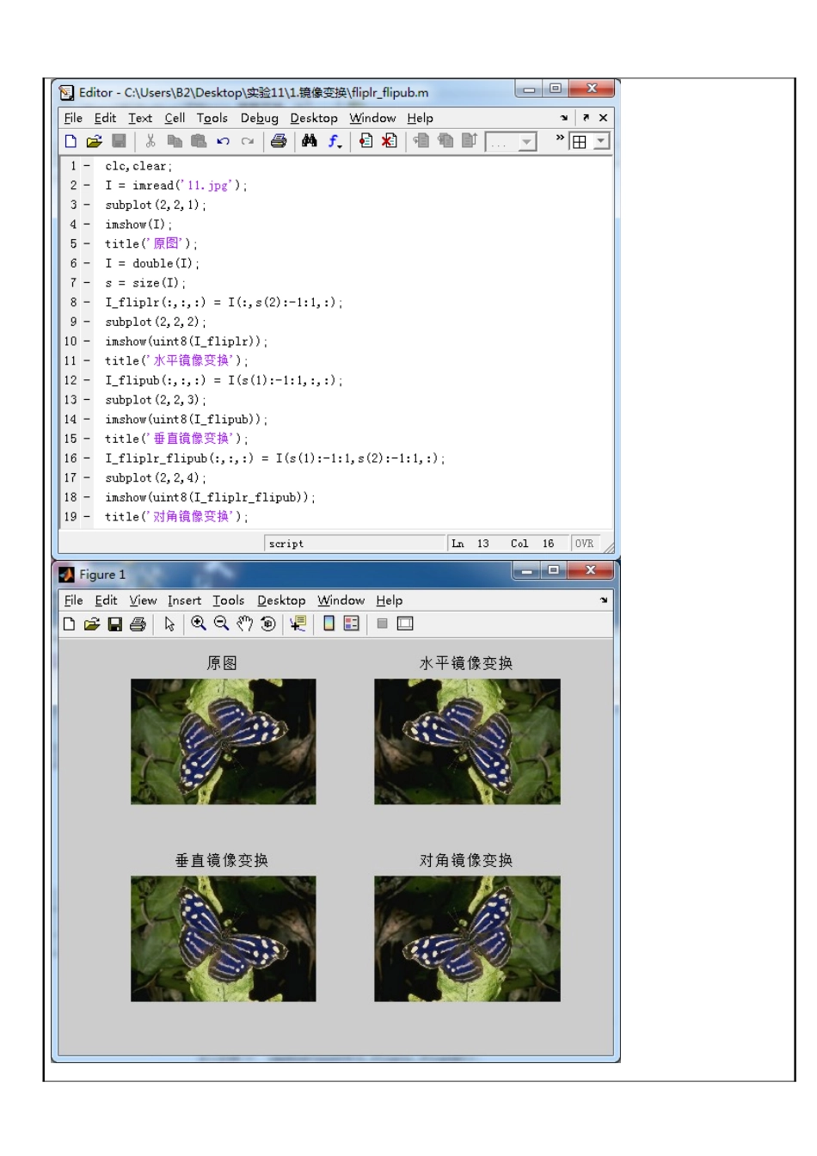Open the Editor Debug menu
Image resolution: width=817 pixels, height=1156 pixels.
tap(260, 119)
